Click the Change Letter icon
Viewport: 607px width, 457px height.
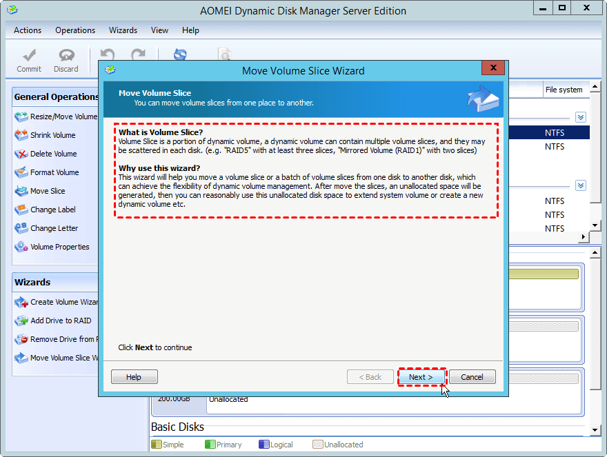coord(21,228)
